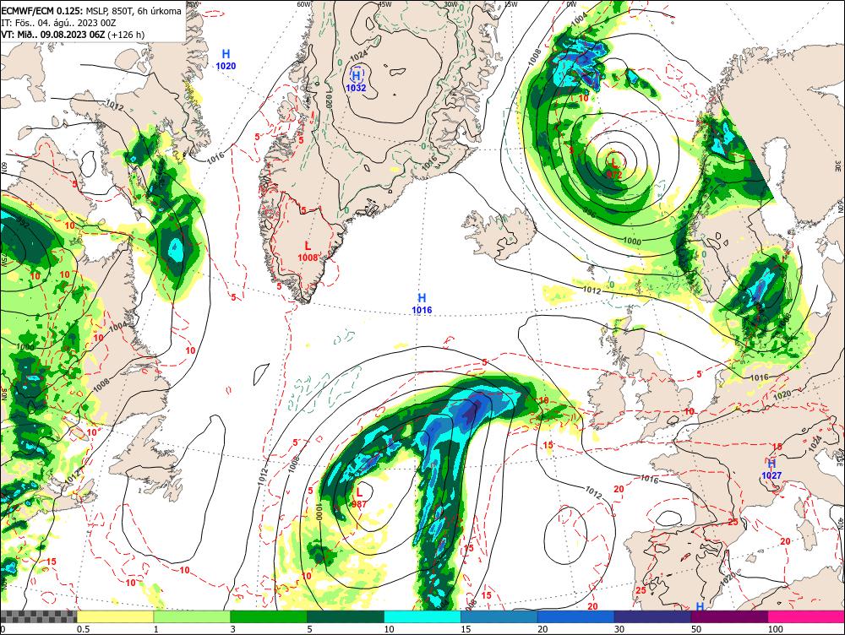This screenshot has height=635, width=845.
Task: Click the red L above the 1008 label
Action: 308,246
